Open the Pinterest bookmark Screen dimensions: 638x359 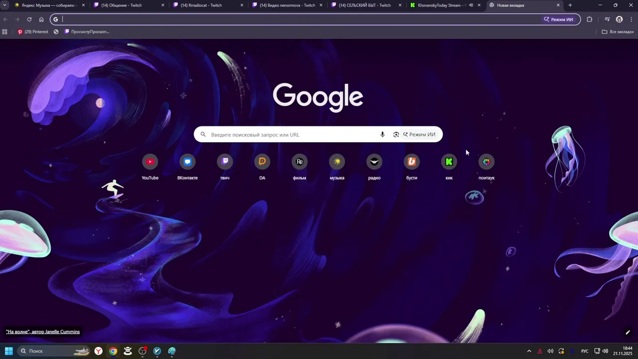pyautogui.click(x=33, y=31)
